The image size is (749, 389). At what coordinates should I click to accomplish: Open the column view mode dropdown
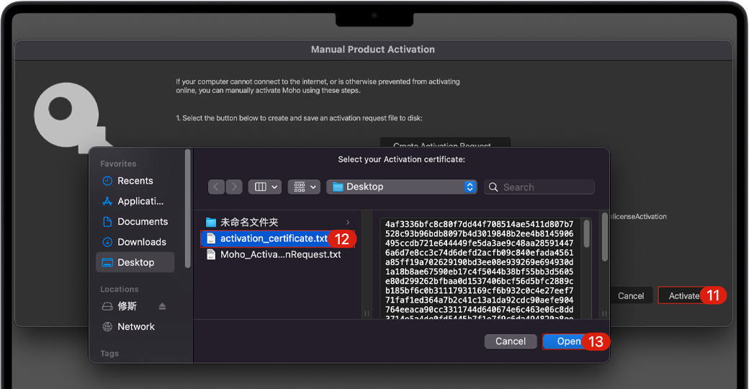[265, 187]
